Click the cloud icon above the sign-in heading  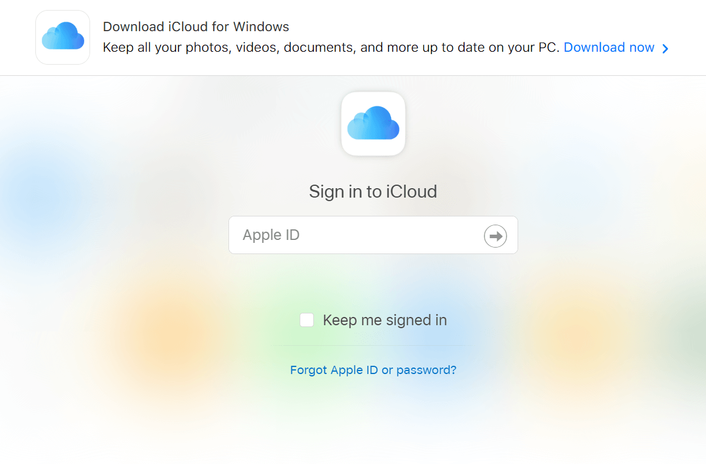pos(373,123)
